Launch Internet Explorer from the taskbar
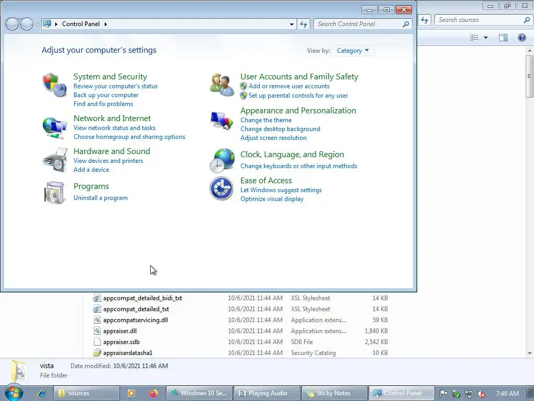534x401 pixels. 42,393
